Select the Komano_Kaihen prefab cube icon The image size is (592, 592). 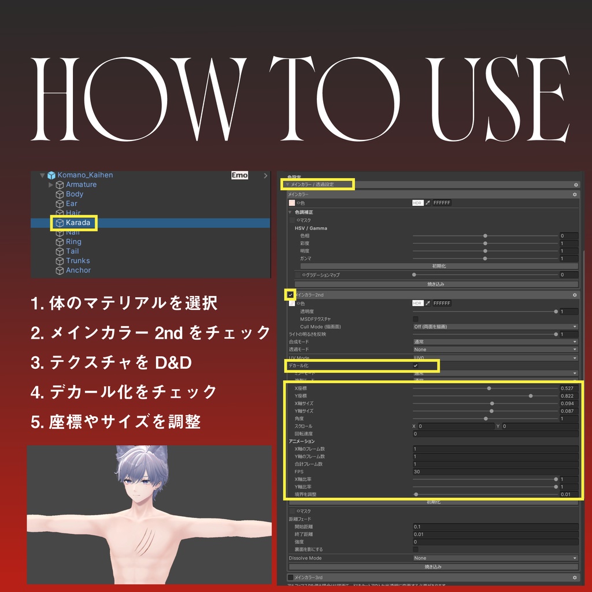pyautogui.click(x=51, y=175)
